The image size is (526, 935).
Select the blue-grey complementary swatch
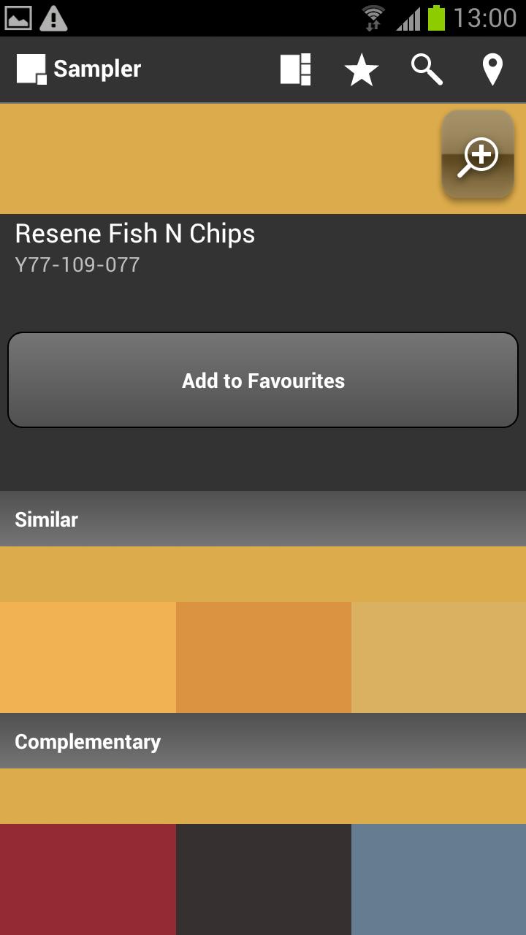[x=438, y=877]
